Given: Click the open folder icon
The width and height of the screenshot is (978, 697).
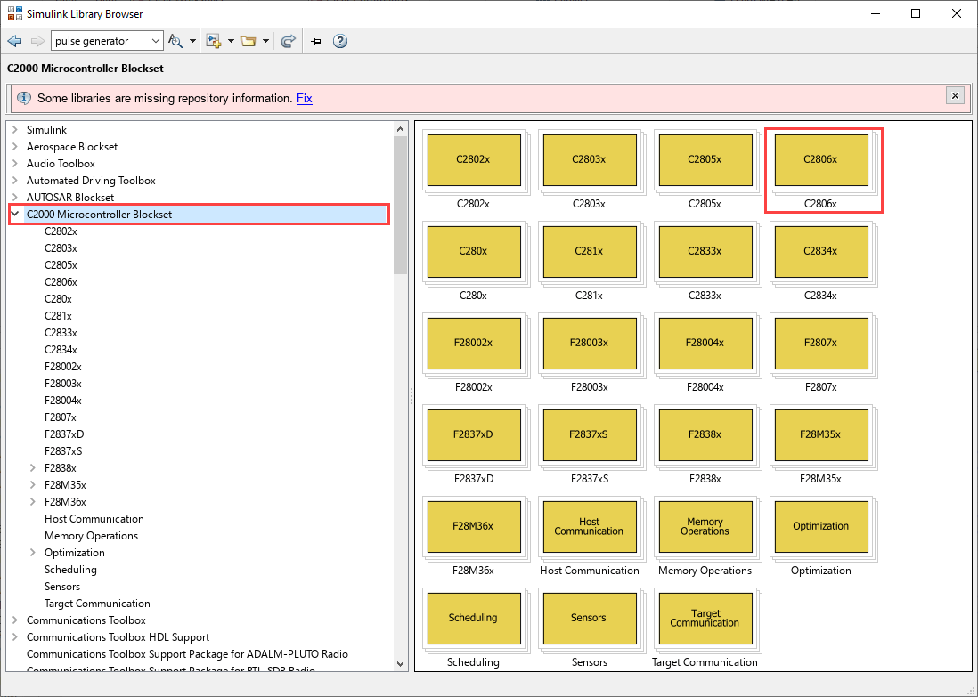Looking at the screenshot, I should point(249,41).
